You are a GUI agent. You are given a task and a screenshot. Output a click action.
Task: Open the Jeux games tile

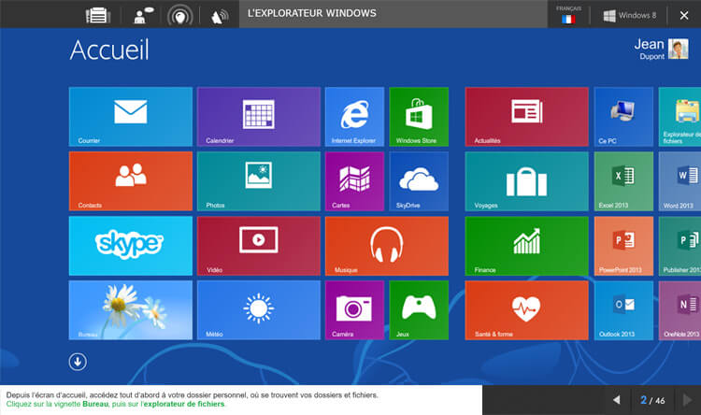pos(419,310)
